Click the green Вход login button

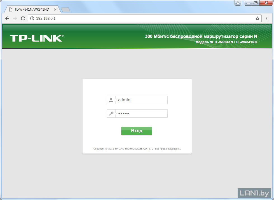pos(137,131)
